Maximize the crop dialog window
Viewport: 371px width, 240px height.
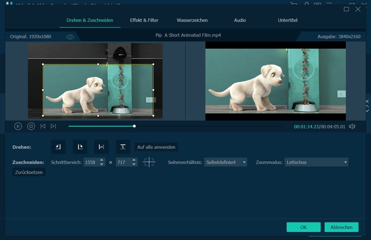346,9
